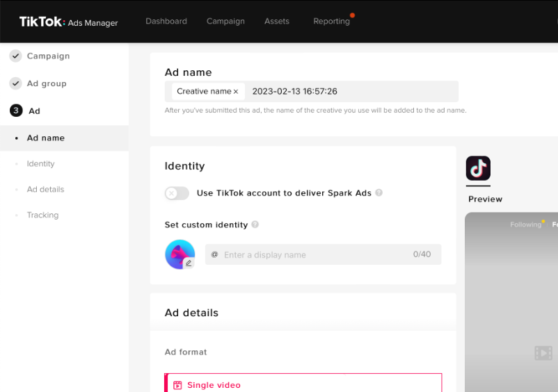Click the @ symbol in display name field
The height and width of the screenshot is (392, 558).
(214, 254)
